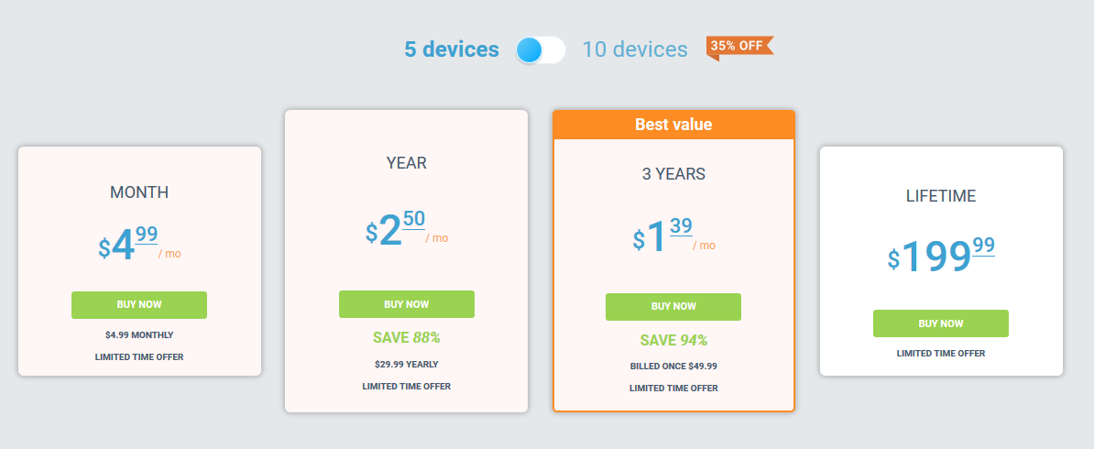Select the LIFETIME plan heading

(x=940, y=197)
